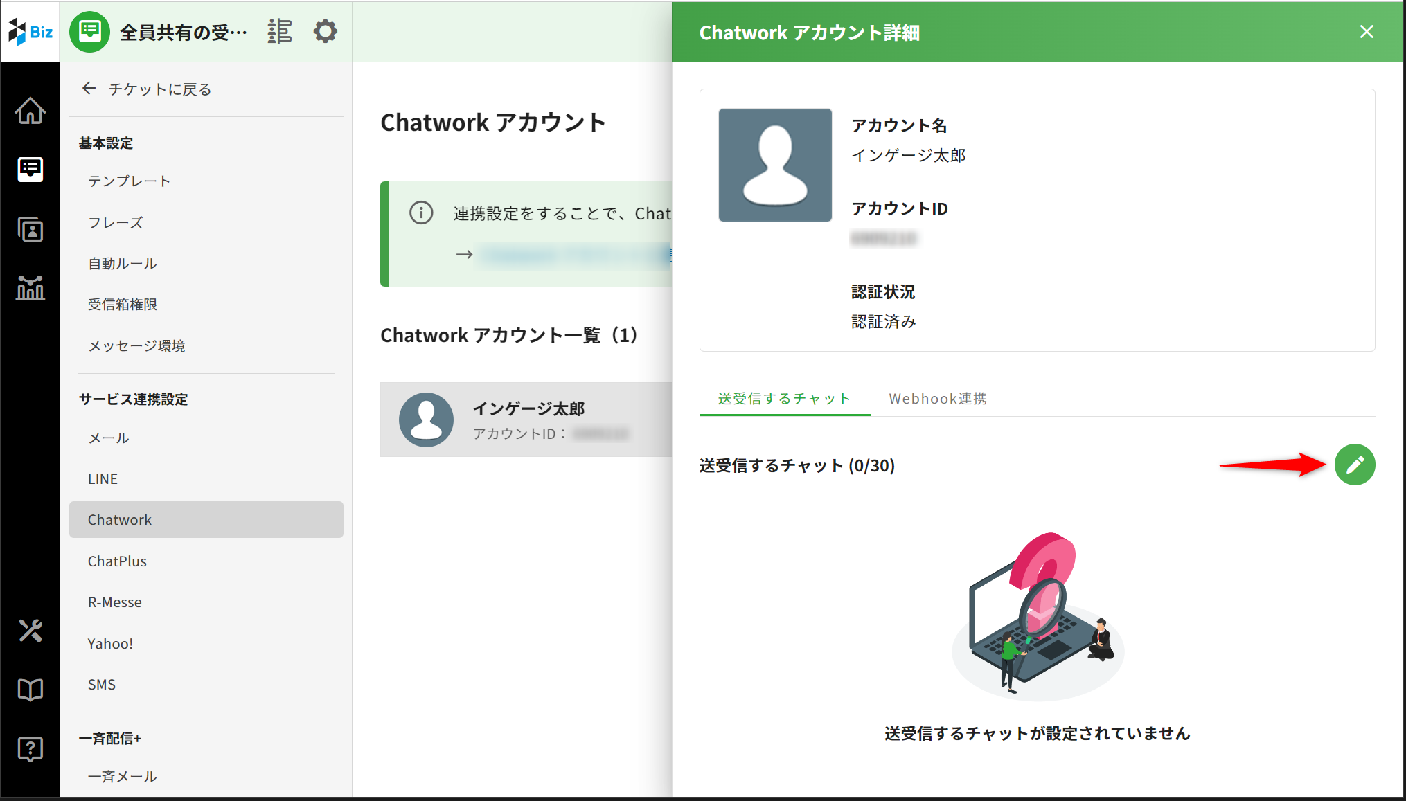Click the green pencil edit button
1406x801 pixels.
point(1355,465)
